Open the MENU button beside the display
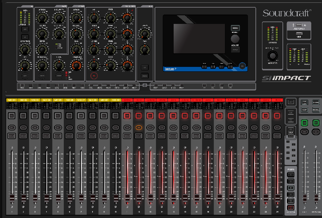 tap(235, 28)
